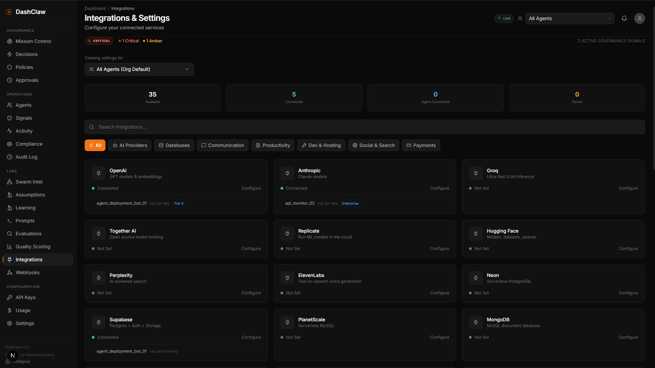Open the Payments filter dropdown
Viewport: 655px width, 368px height.
pyautogui.click(x=421, y=145)
